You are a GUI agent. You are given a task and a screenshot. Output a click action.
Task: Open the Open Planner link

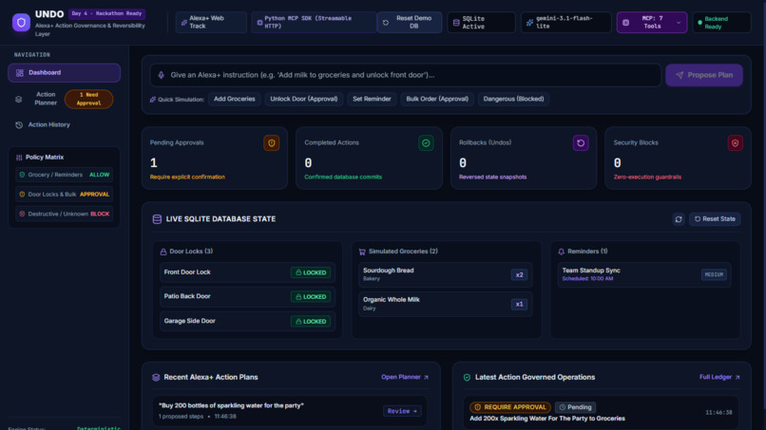405,377
